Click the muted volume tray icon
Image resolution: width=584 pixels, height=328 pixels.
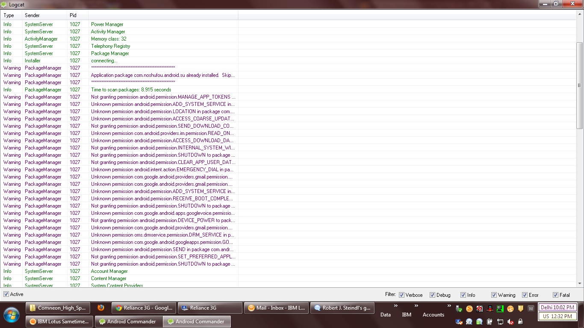[510, 322]
